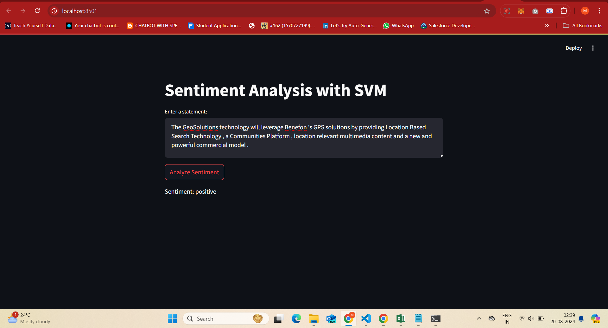Click the textarea resize handle corner

[441, 156]
